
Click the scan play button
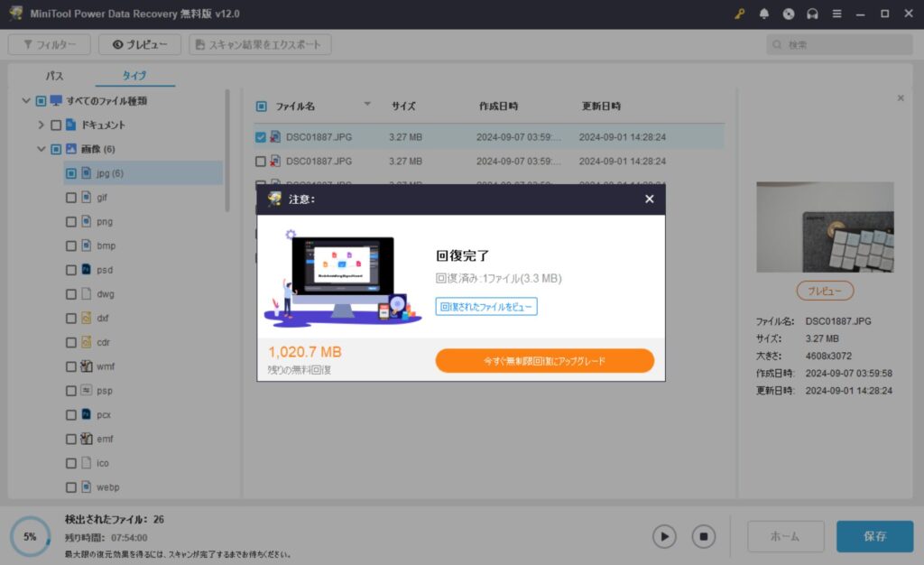coord(664,536)
